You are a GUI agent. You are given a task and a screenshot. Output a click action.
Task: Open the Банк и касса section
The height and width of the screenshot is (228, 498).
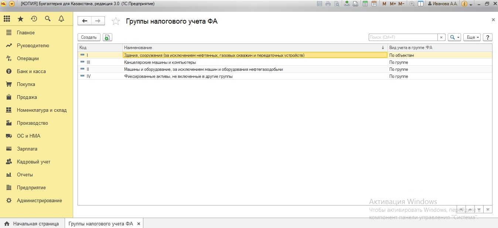point(31,71)
